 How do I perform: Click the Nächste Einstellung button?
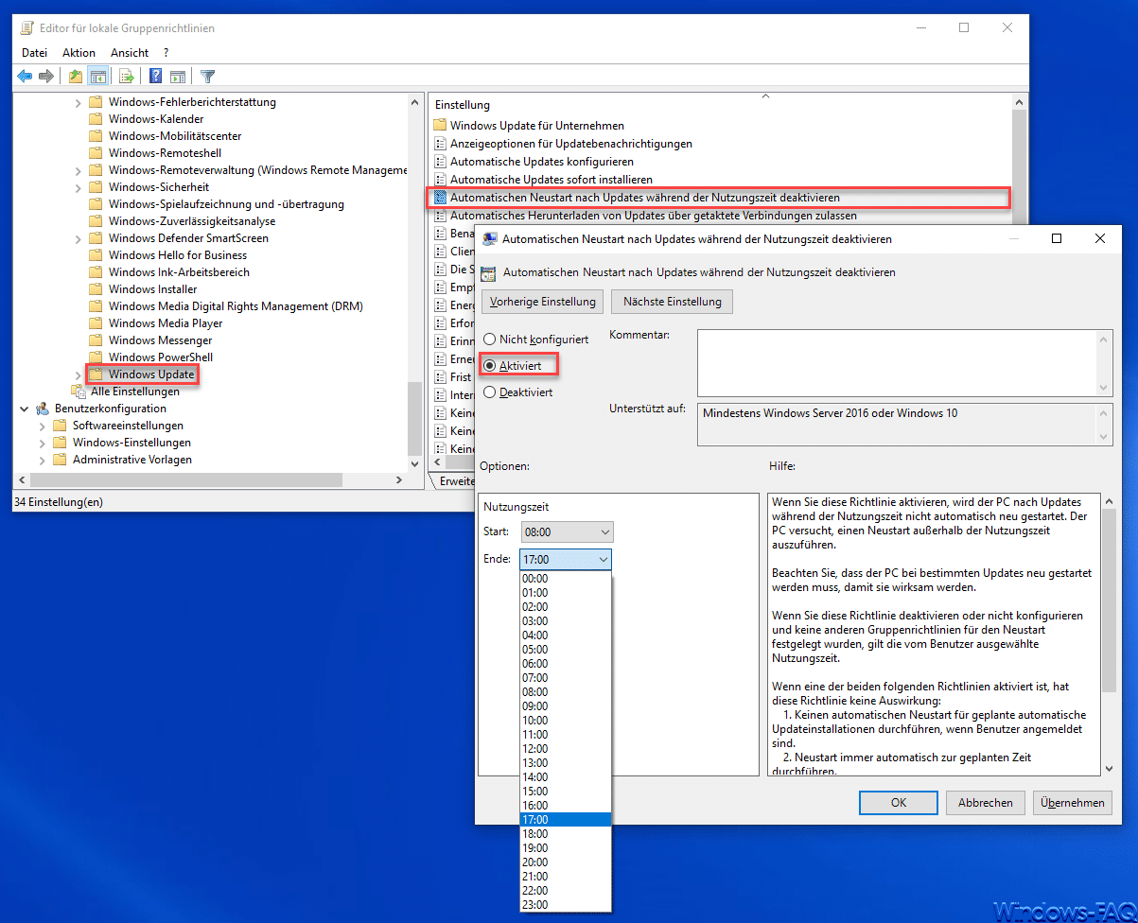673,302
